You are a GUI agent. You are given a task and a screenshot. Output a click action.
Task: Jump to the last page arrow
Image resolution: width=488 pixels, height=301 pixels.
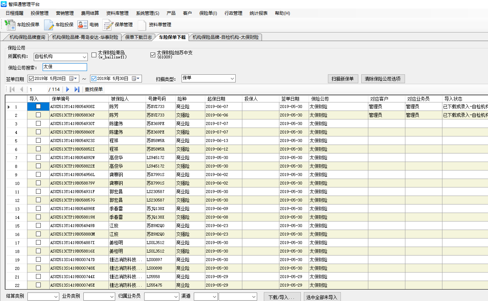[77, 89]
